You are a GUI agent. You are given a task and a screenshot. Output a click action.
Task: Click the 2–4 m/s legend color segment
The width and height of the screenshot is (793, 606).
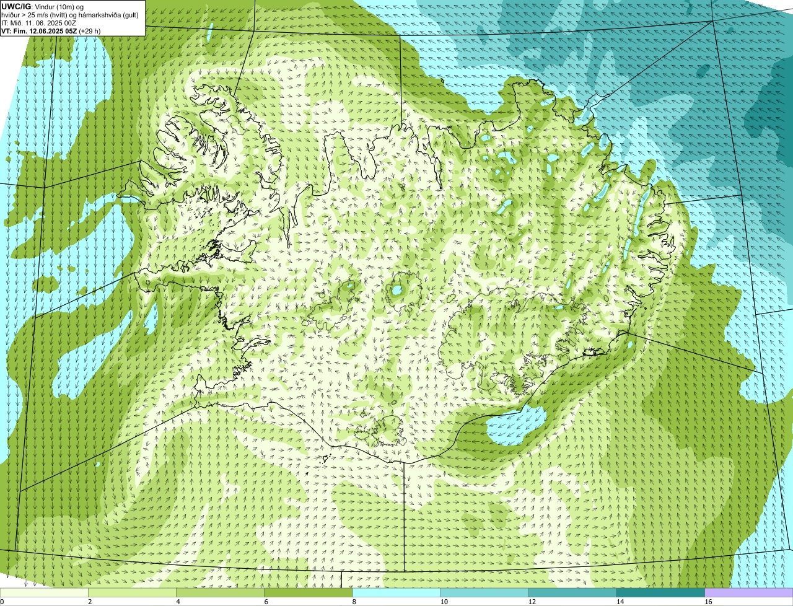[132, 593]
